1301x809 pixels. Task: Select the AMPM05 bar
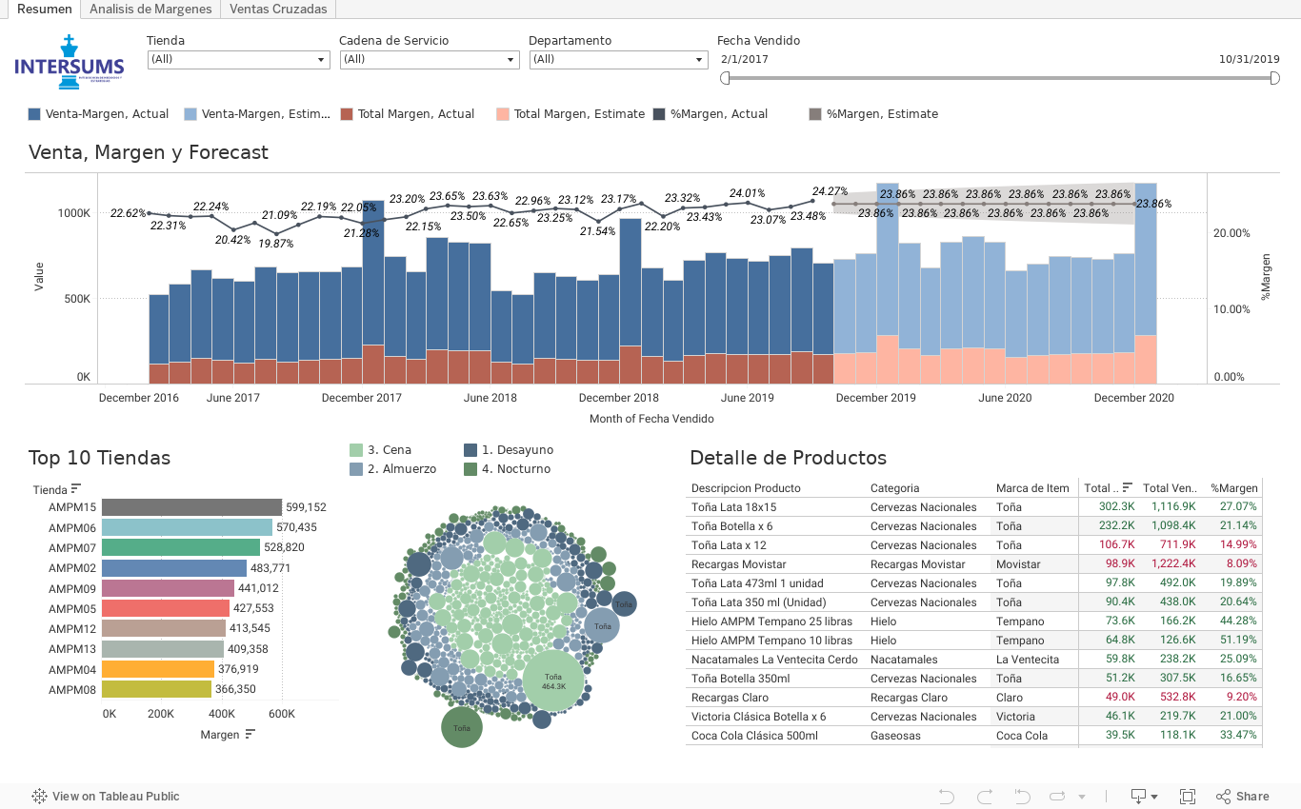166,608
